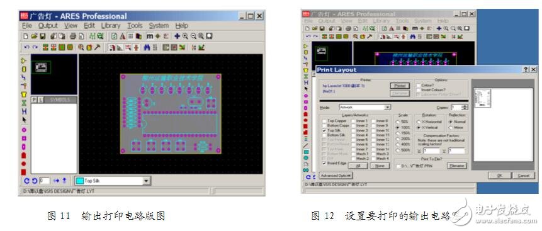Click blue binoculars search icon in Figure 11
This screenshot has height=231, width=542.
tap(147, 47)
